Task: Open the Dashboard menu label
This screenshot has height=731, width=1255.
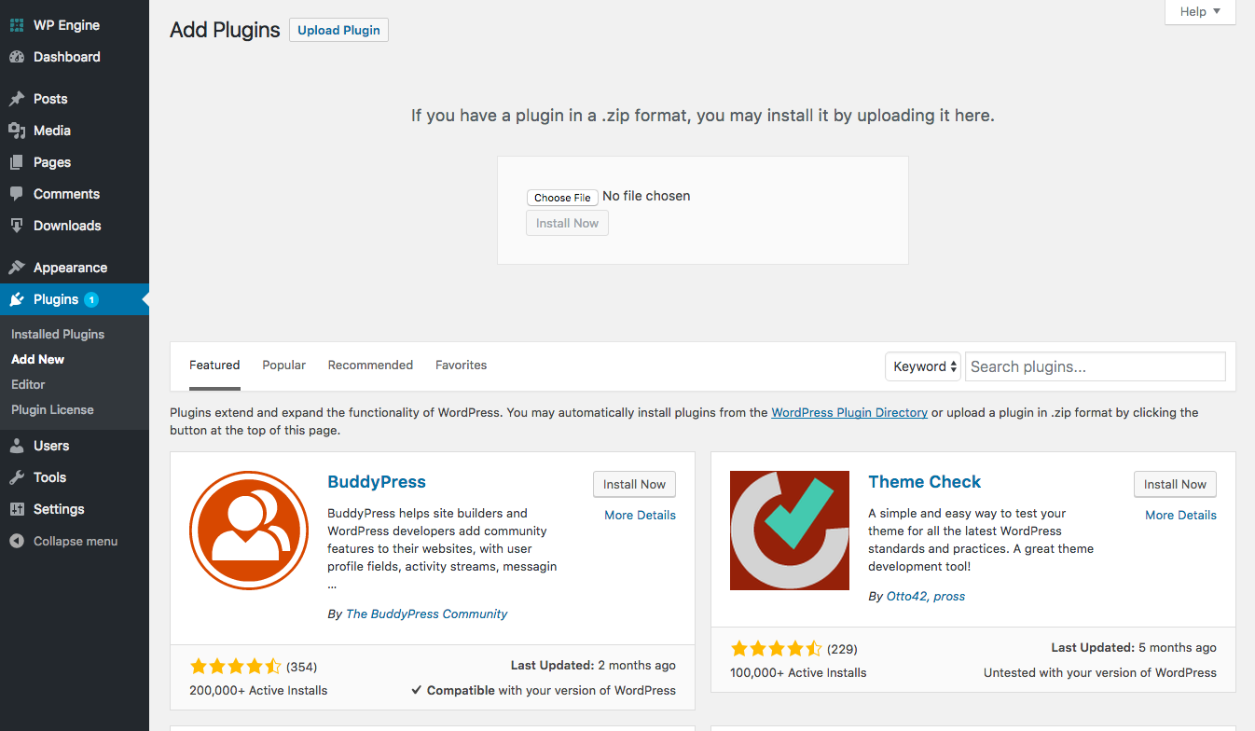Action: pos(67,57)
